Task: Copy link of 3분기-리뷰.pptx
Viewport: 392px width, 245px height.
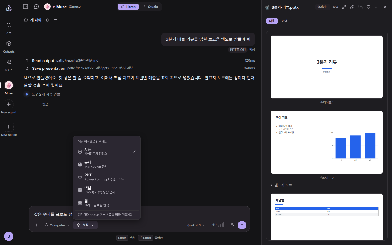Action: coord(352,7)
